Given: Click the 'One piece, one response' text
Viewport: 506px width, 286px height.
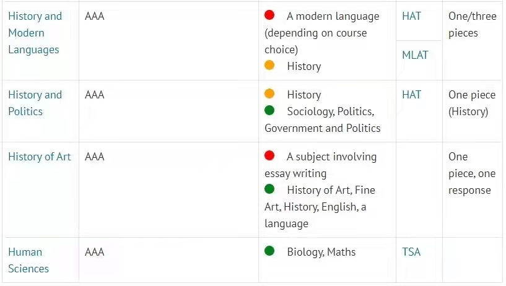Looking at the screenshot, I should pyautogui.click(x=472, y=173).
